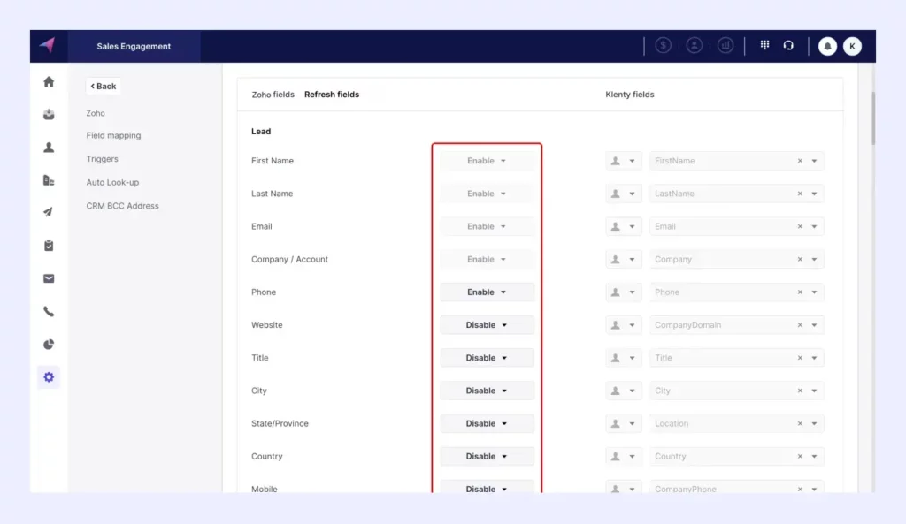906x524 pixels.
Task: Open State/Province Disable dropdown
Action: click(x=487, y=424)
